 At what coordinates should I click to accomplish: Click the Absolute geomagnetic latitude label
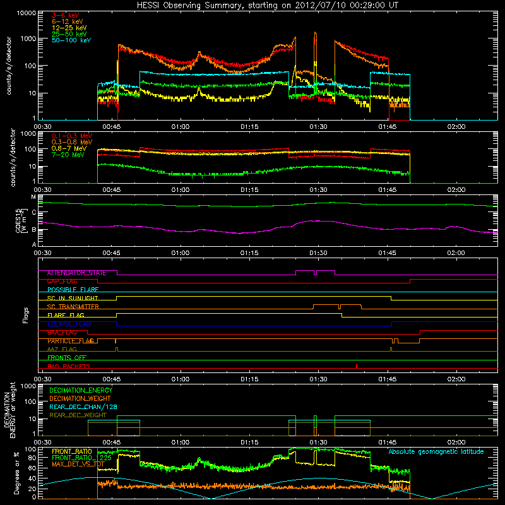(x=436, y=452)
